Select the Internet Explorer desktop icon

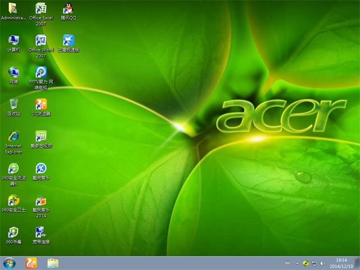[13, 136]
